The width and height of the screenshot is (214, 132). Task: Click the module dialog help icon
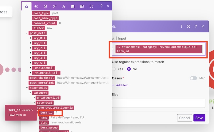(x=196, y=26)
